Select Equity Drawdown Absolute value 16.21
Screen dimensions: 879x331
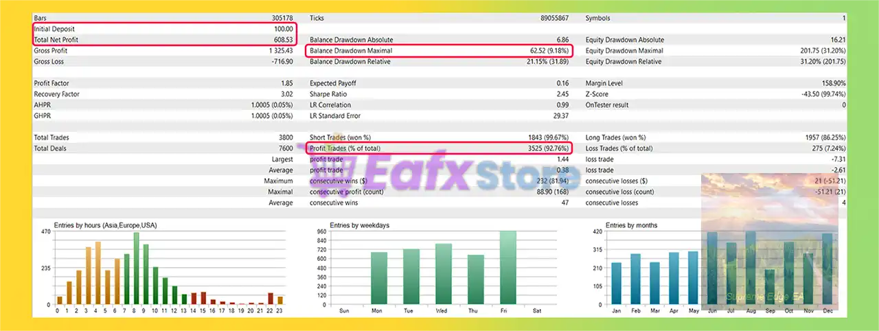[x=837, y=40]
